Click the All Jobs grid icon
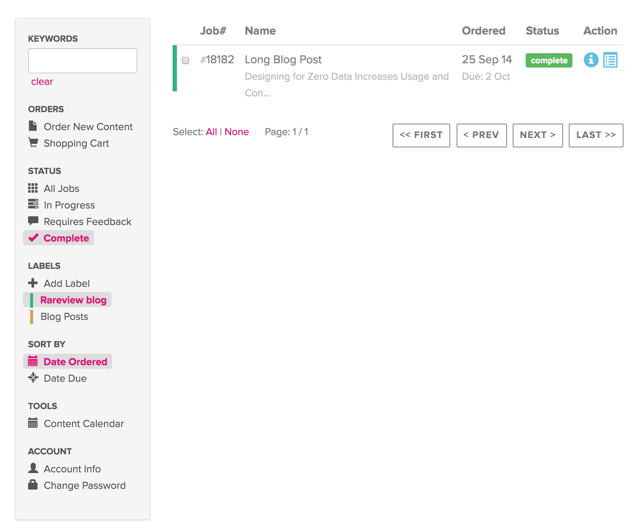640x532 pixels. click(33, 188)
